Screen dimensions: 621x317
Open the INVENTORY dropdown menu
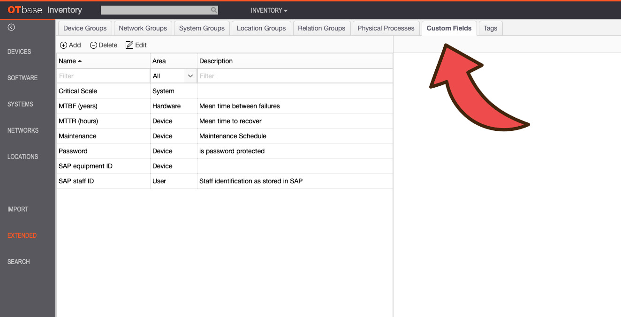269,10
